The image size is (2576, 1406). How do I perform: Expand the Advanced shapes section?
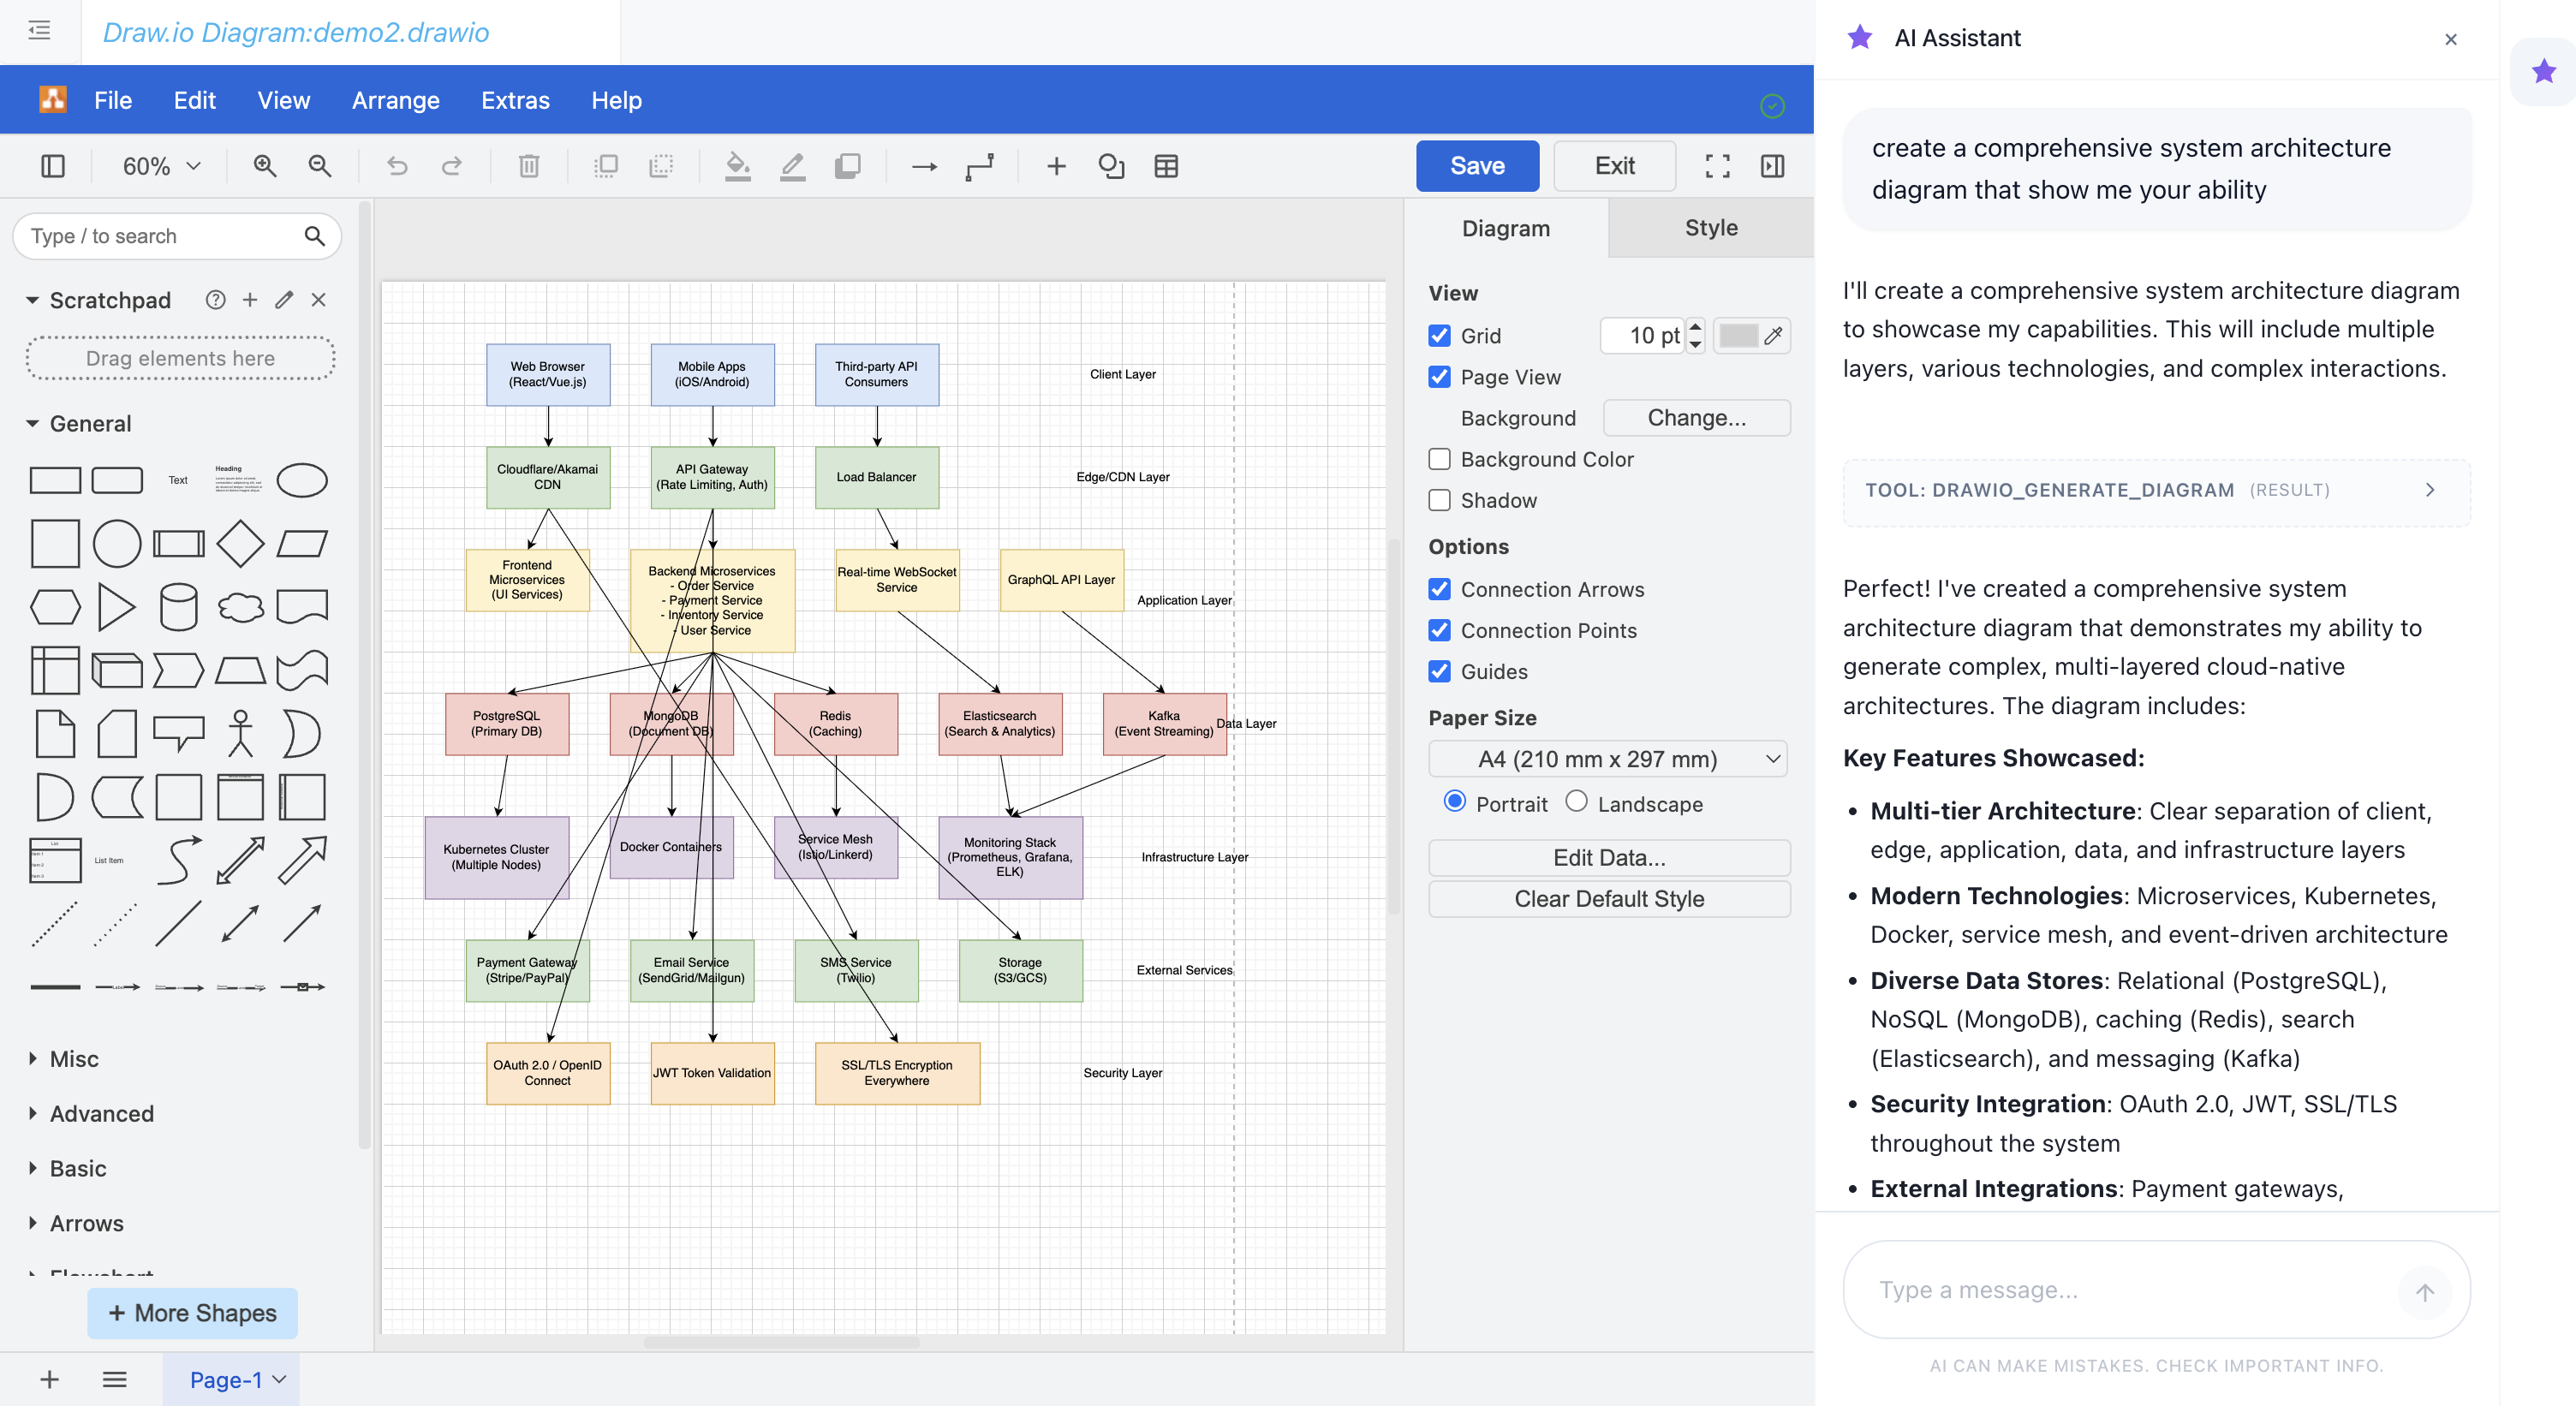(101, 1113)
